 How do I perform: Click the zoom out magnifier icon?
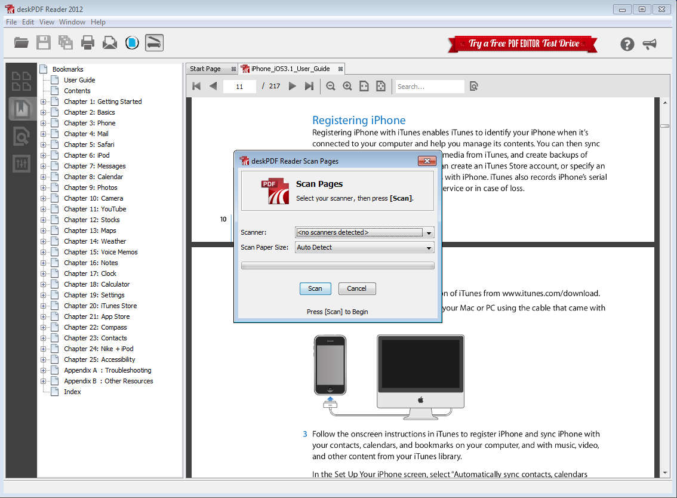(330, 87)
